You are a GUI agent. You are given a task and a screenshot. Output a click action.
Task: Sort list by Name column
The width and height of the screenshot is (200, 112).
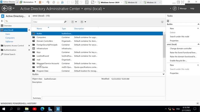39,29
